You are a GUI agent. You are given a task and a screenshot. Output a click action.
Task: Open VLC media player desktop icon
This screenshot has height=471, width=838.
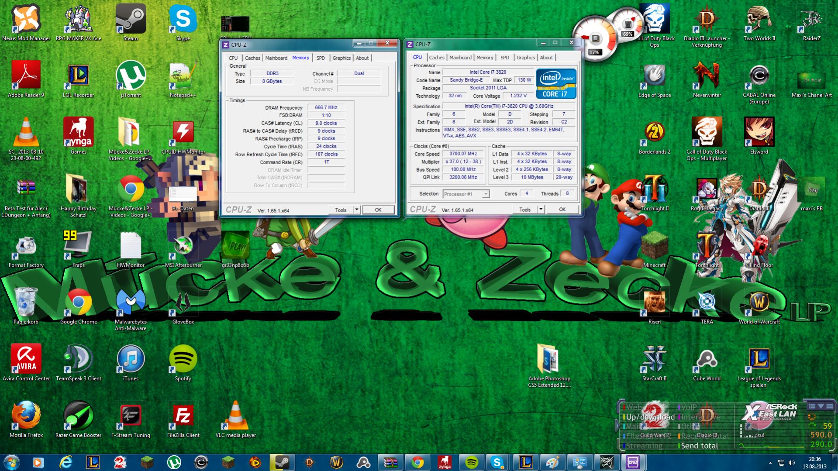click(x=235, y=419)
